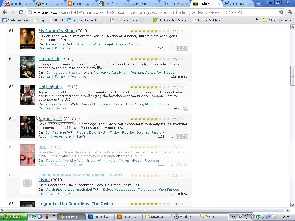
Task: Open a new browser tab
Action: 258,4
